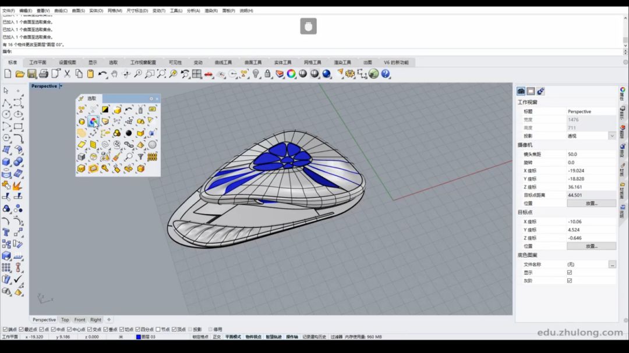The width and height of the screenshot is (629, 353).
Task: Uncheck the 显示 checkbox in properties
Action: tap(569, 273)
